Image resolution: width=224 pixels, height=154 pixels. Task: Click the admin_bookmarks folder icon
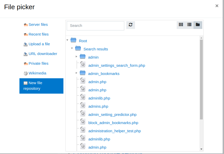point(83,73)
